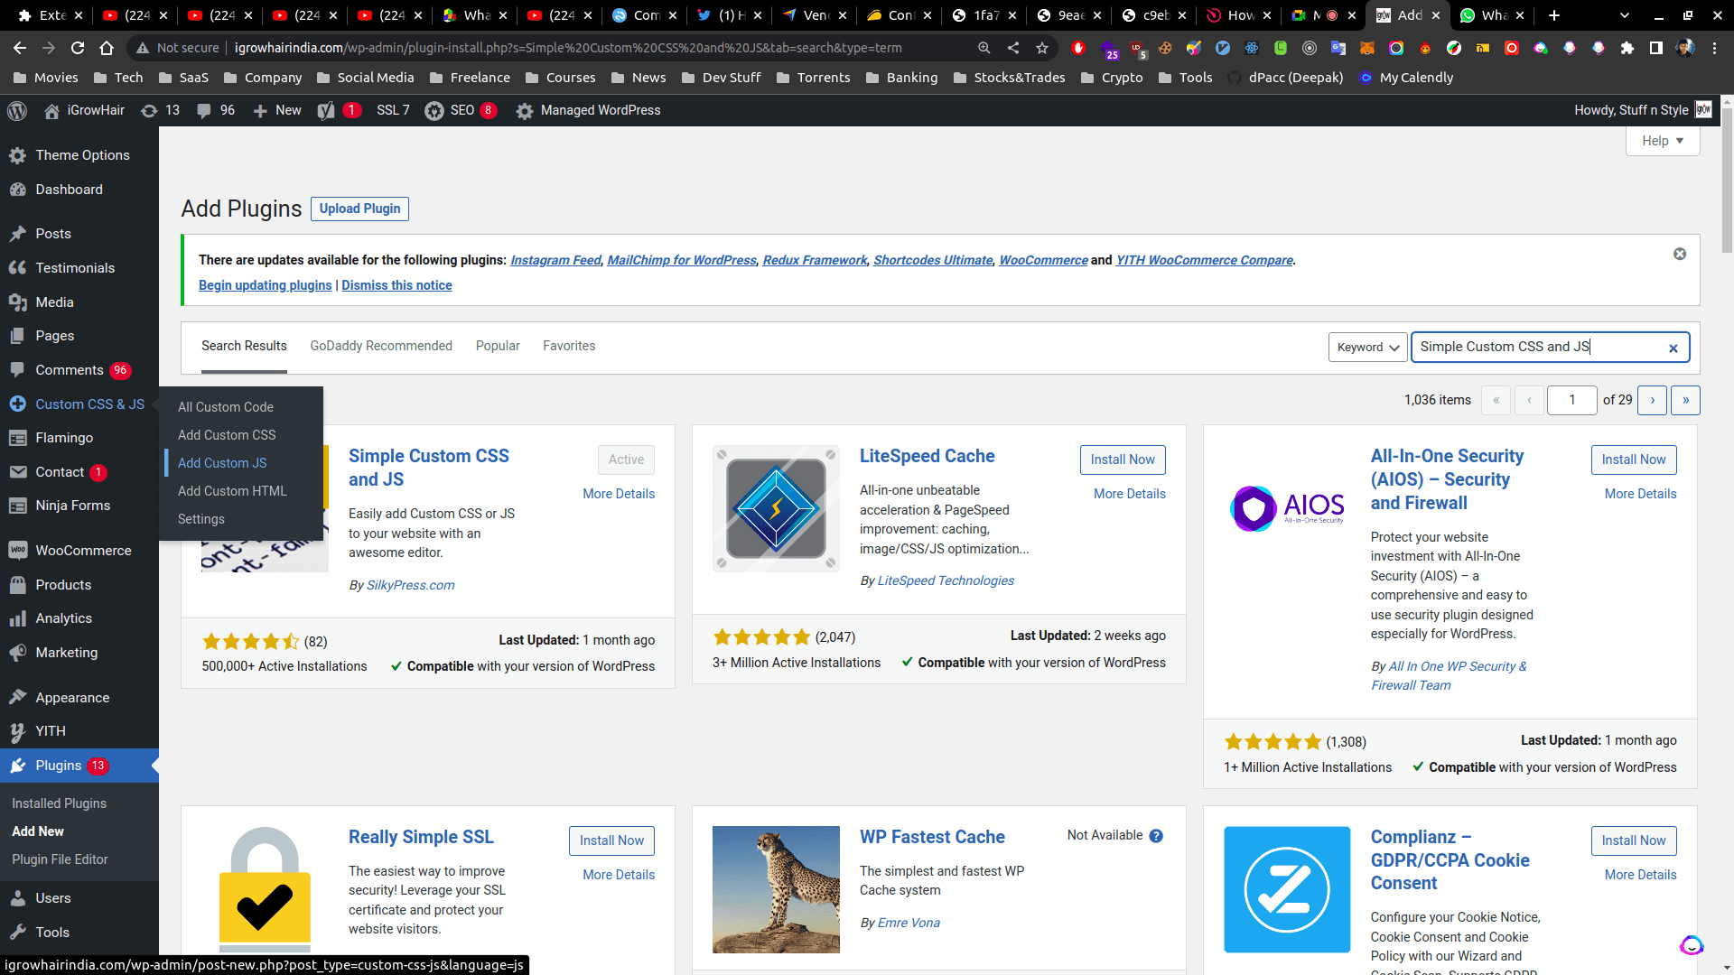Expand the Help panel
The height and width of the screenshot is (975, 1734).
click(x=1662, y=141)
